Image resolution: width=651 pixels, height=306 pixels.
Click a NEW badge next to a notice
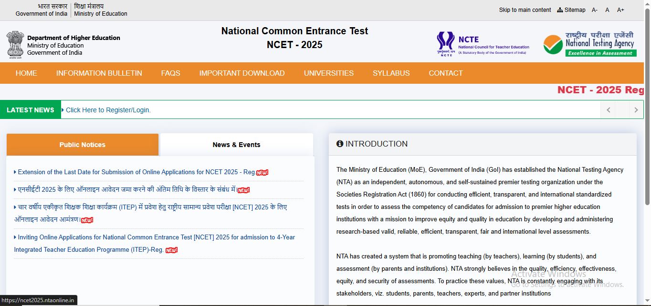tap(261, 172)
